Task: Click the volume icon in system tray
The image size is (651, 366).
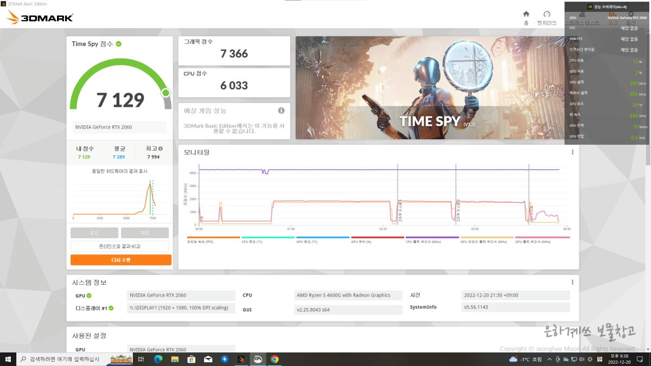Action: click(x=581, y=359)
